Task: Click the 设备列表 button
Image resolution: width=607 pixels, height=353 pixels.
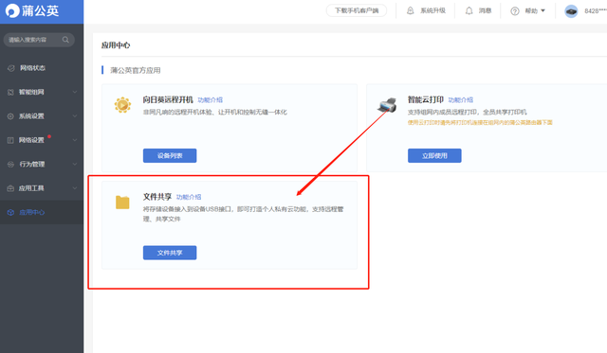Action: coord(170,155)
